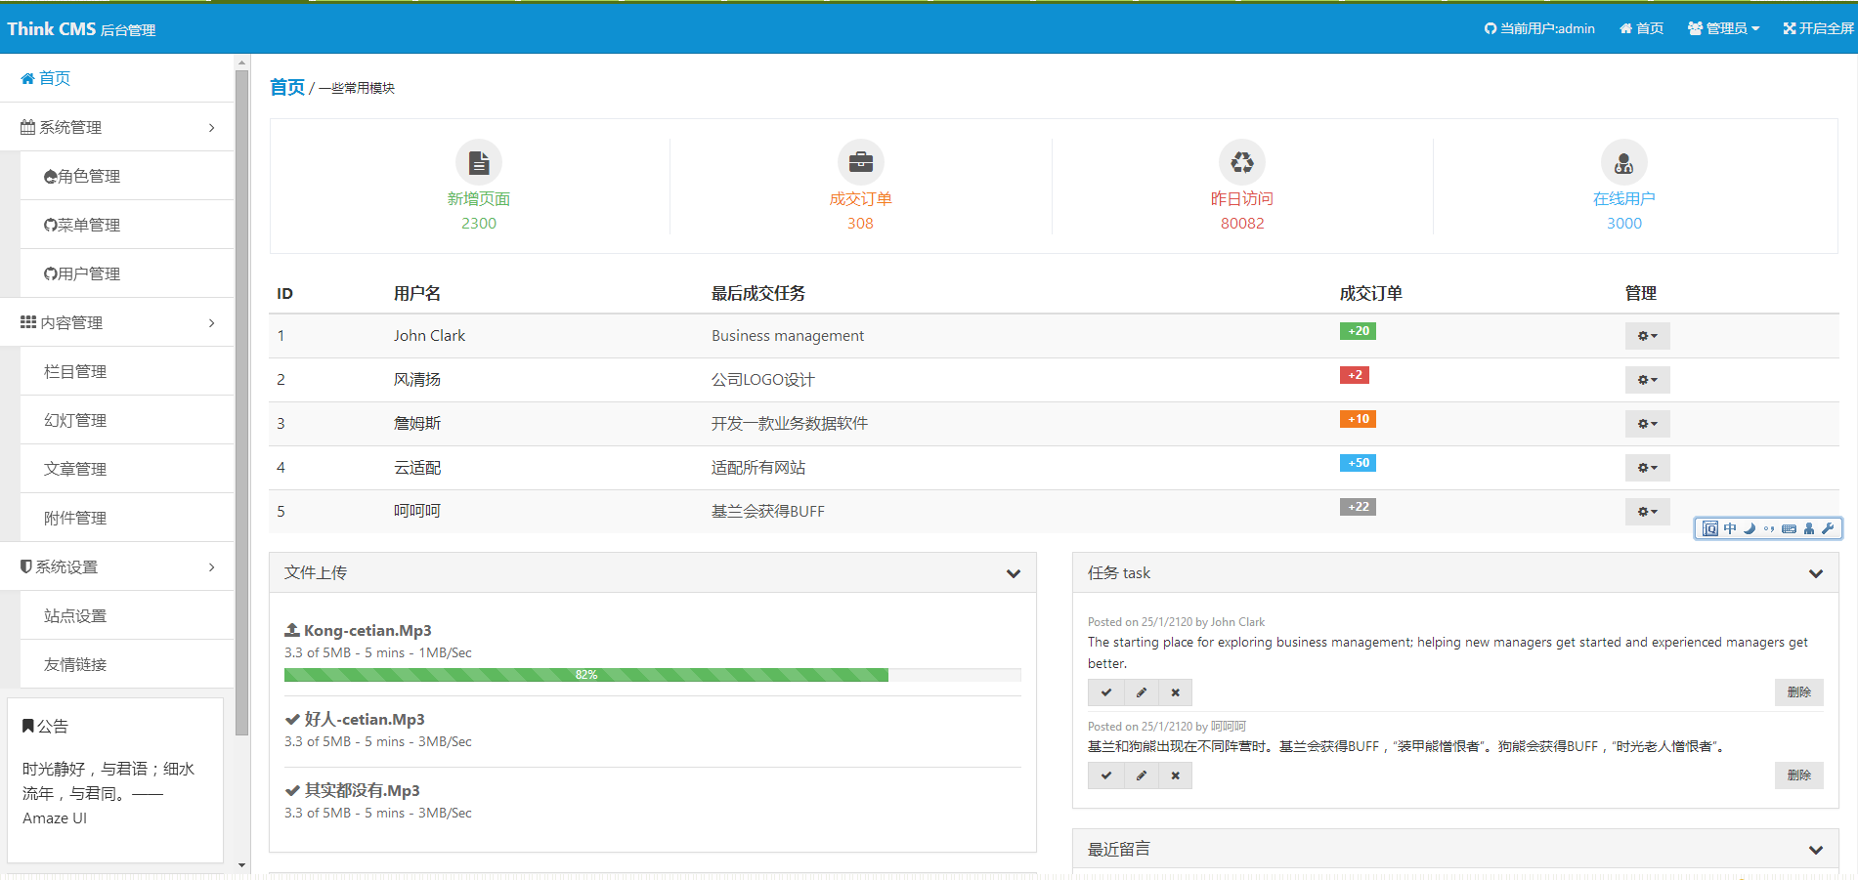Click the X icon on 呵呵呵's task

click(x=1176, y=775)
